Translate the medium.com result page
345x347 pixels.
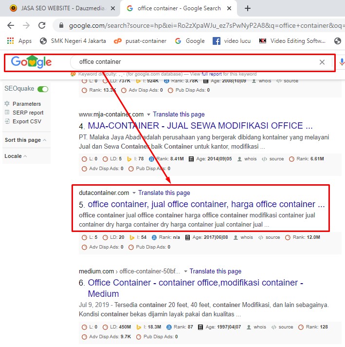215,271
